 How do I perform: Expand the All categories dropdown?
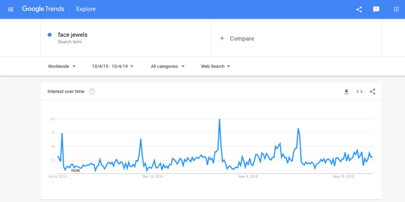tap(168, 66)
